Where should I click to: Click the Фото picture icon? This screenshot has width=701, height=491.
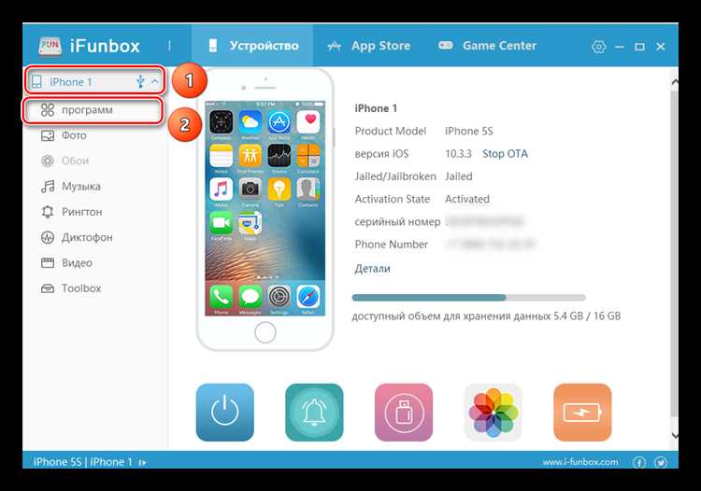(48, 135)
